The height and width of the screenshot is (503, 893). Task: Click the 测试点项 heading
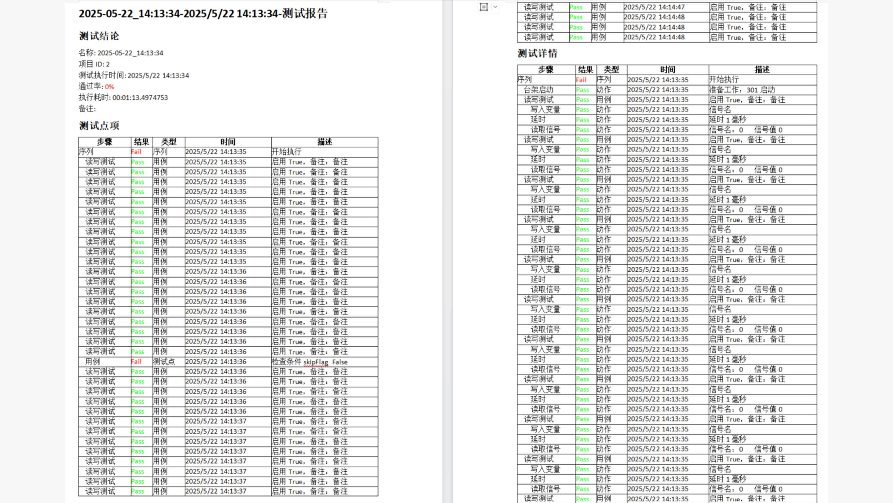tap(99, 126)
